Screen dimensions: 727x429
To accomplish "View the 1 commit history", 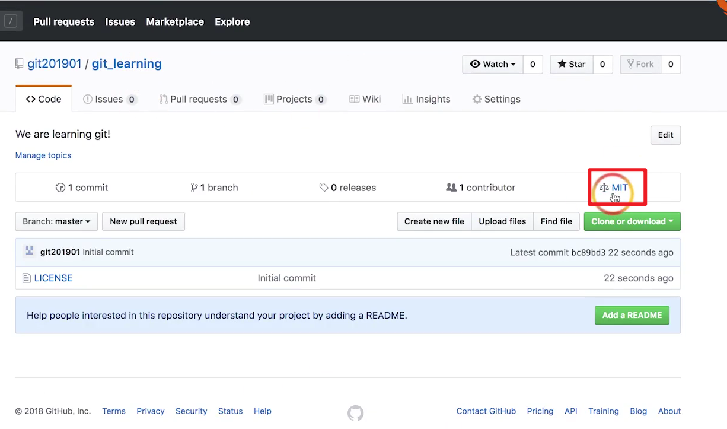I will [x=82, y=188].
